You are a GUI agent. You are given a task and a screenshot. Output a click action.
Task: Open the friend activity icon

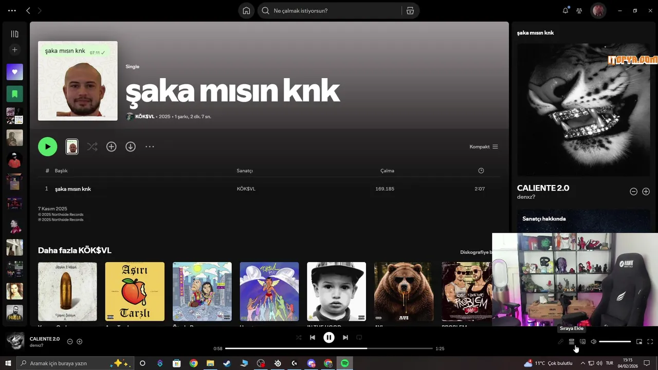click(x=579, y=10)
